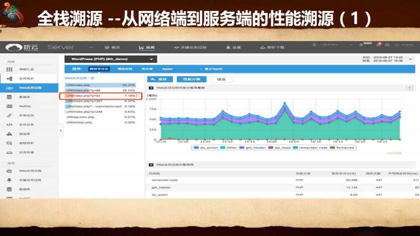This screenshot has height=236, width=420.
Task: Select URI/index.php?p=207 row
Action: pyautogui.click(x=101, y=101)
